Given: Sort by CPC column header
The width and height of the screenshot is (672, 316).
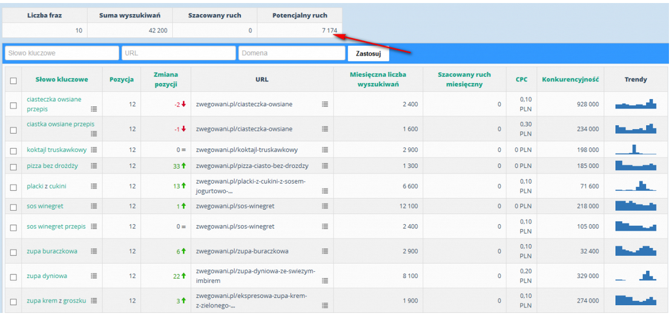Looking at the screenshot, I should pos(522,80).
